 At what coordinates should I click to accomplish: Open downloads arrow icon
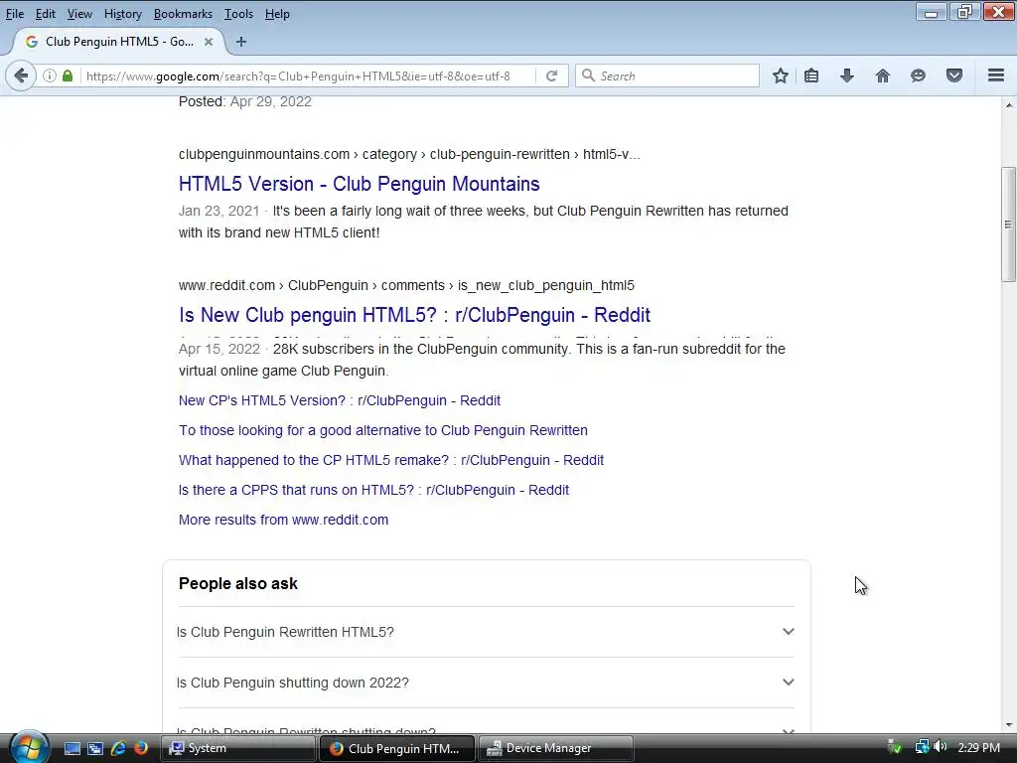pos(846,76)
